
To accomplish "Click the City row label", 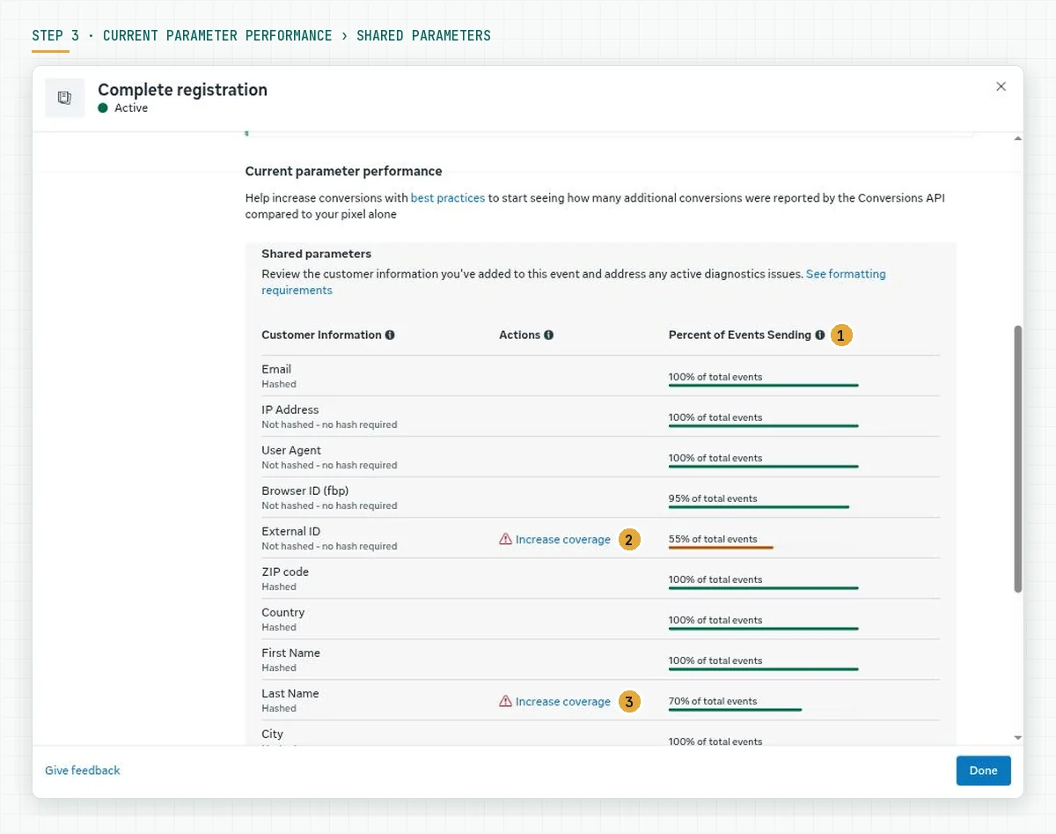I will pyautogui.click(x=273, y=734).
